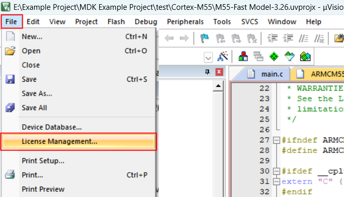Click the scroll up arrow in panel
Viewport: 344px width, 197px height.
coord(218,86)
